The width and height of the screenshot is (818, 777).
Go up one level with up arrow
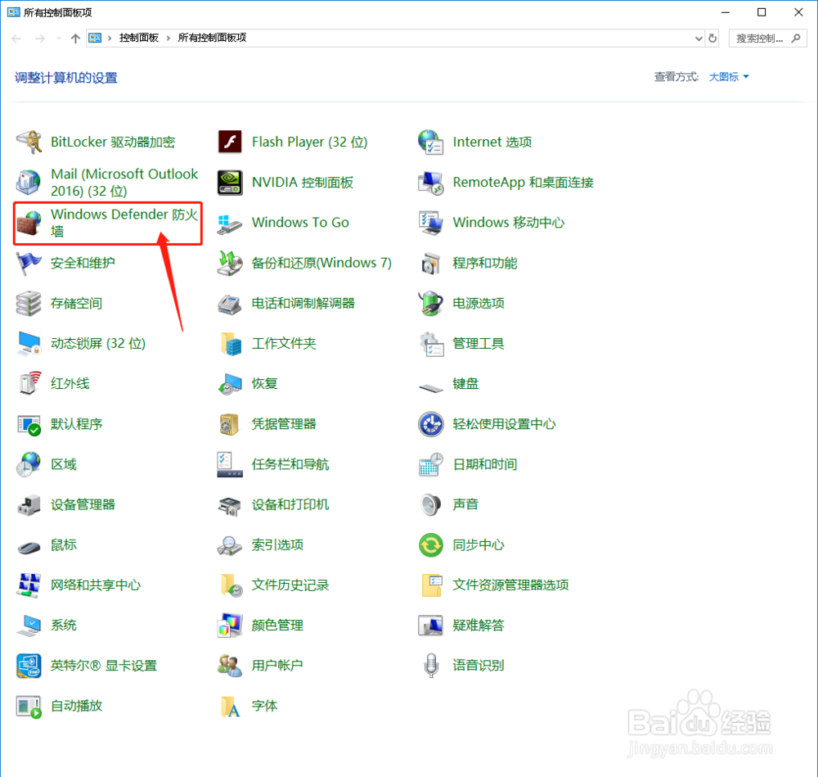[75, 38]
